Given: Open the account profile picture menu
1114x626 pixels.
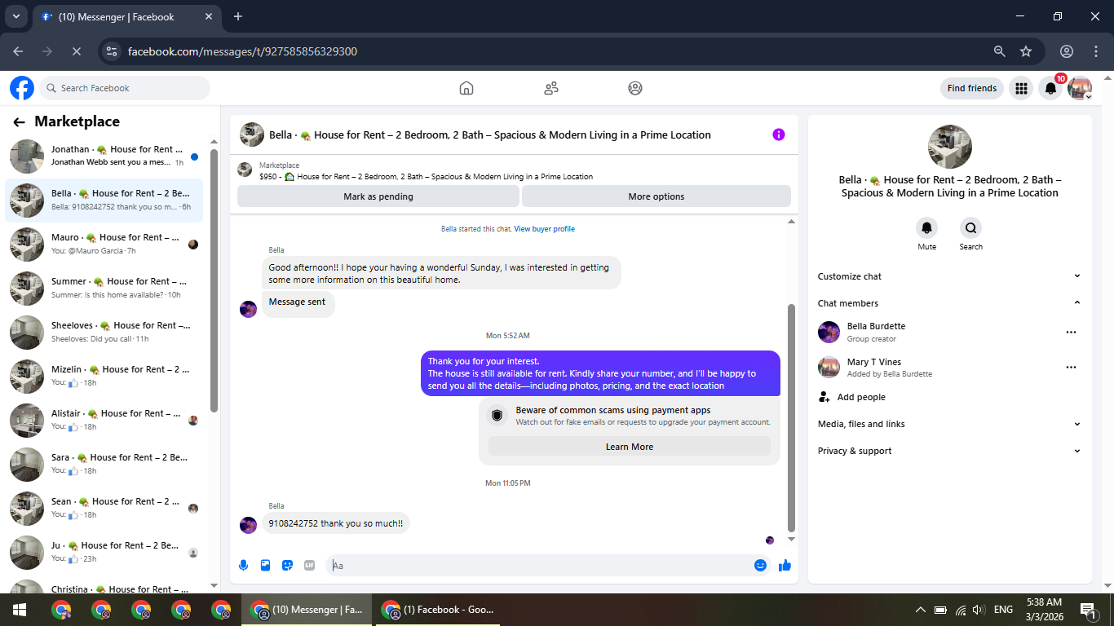Looking at the screenshot, I should point(1080,88).
